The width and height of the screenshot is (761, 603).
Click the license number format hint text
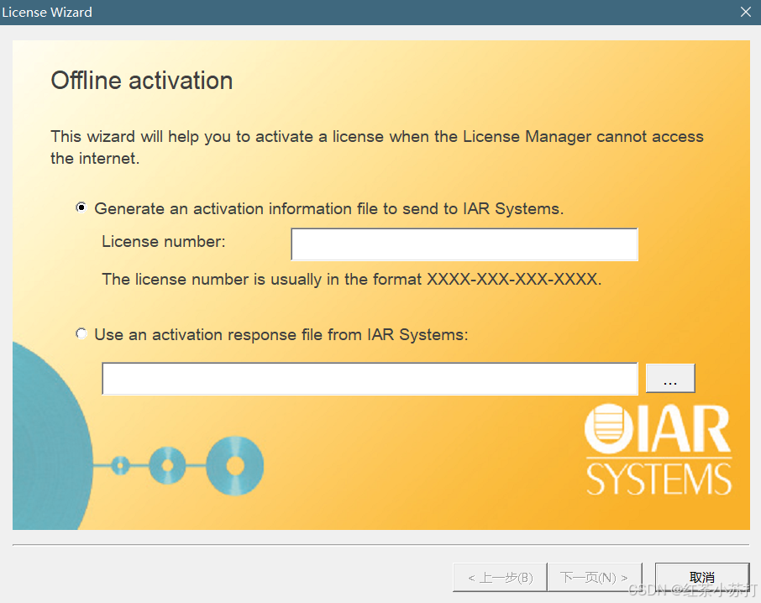[x=351, y=280]
